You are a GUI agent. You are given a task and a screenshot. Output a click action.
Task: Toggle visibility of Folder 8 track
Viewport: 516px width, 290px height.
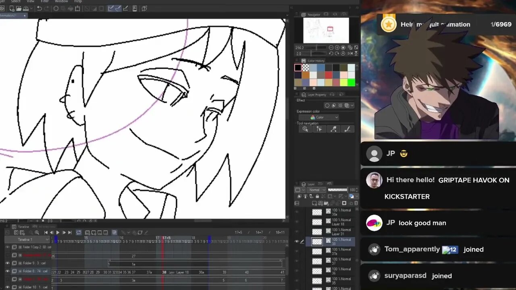pos(7,271)
